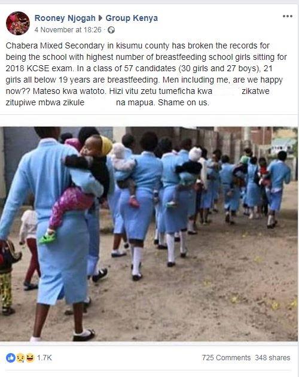The height and width of the screenshot is (377, 299).
Task: Open the Group Kenya group link
Action: tap(132, 18)
